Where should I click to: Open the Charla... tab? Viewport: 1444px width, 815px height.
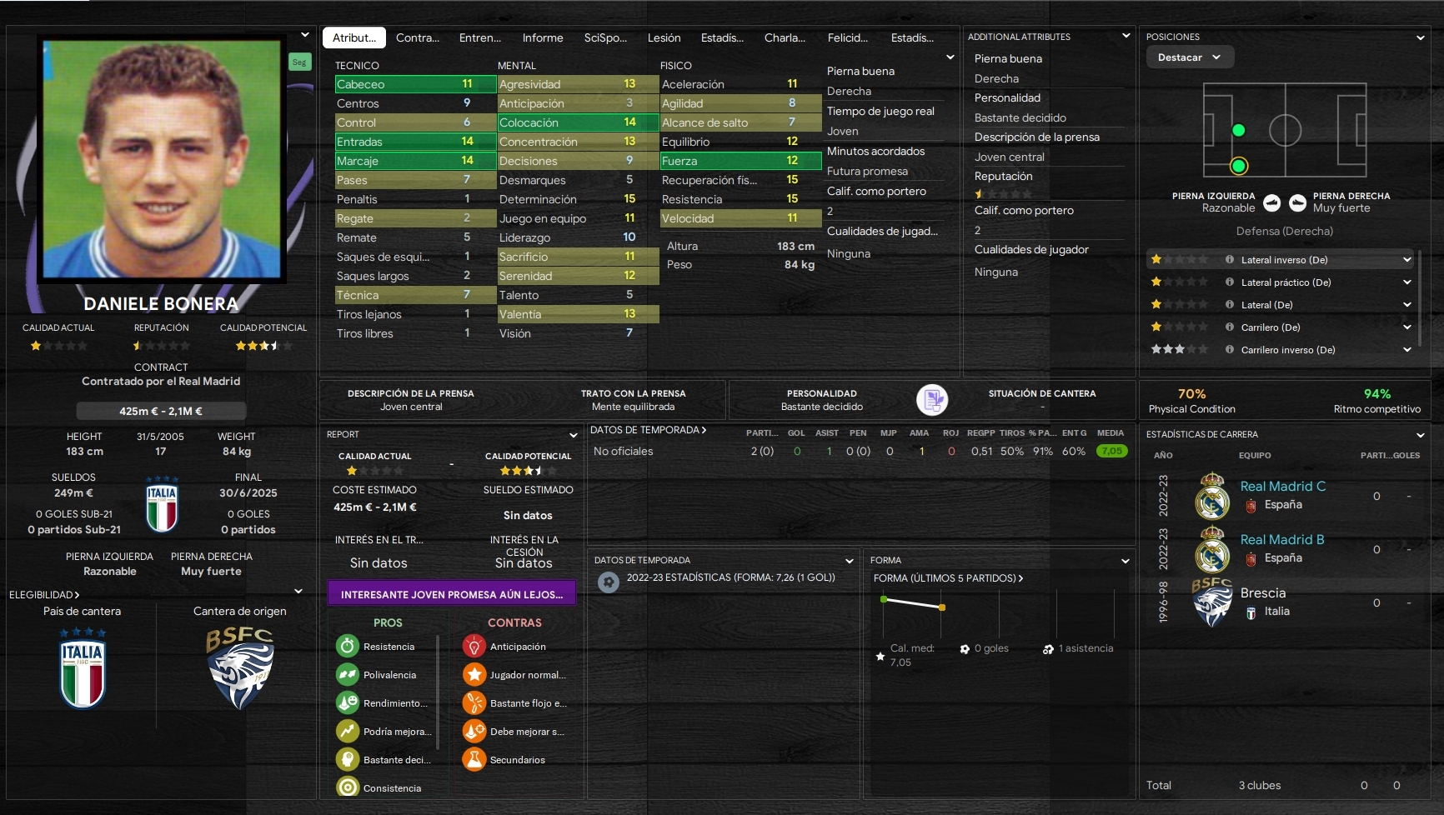785,37
